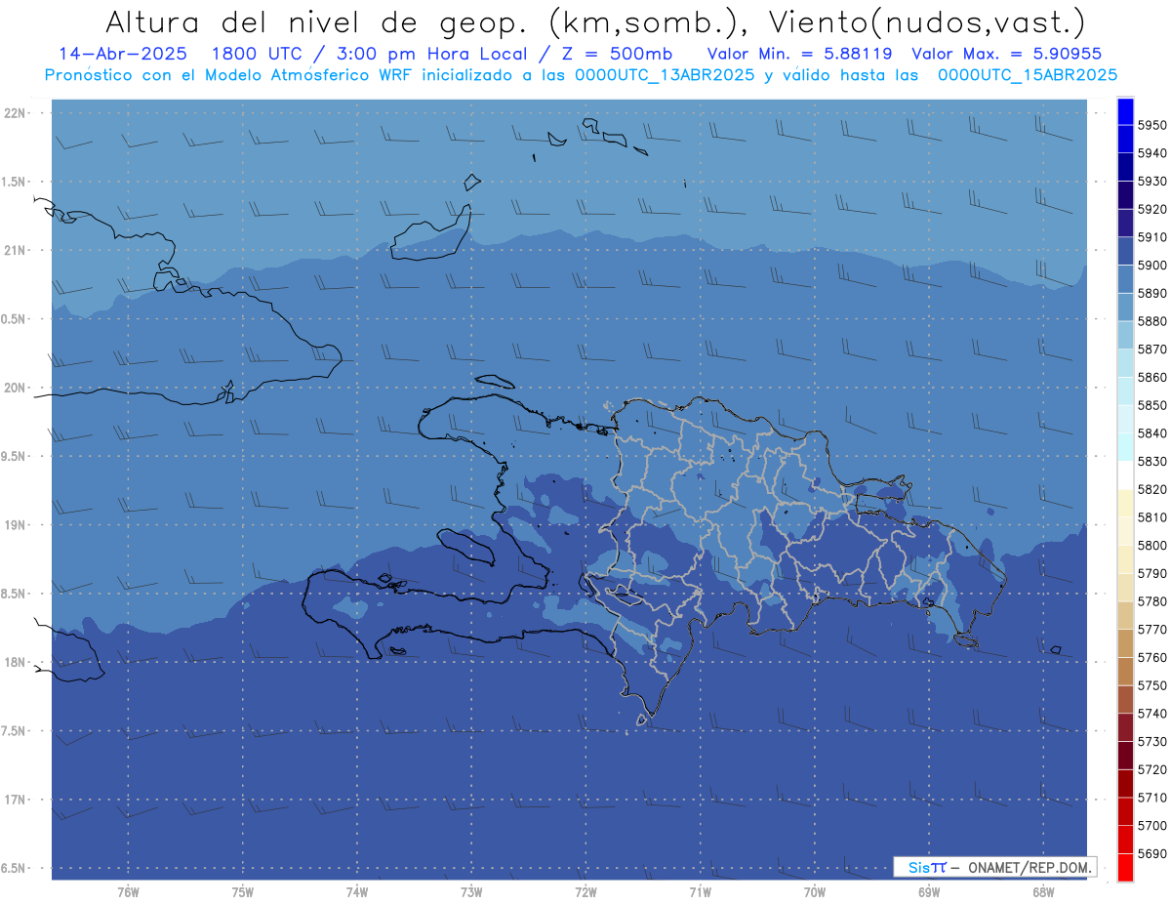Pick legend swatch between 5760 and 5750
Viewport: 1171px width, 905px height.
point(1125,671)
